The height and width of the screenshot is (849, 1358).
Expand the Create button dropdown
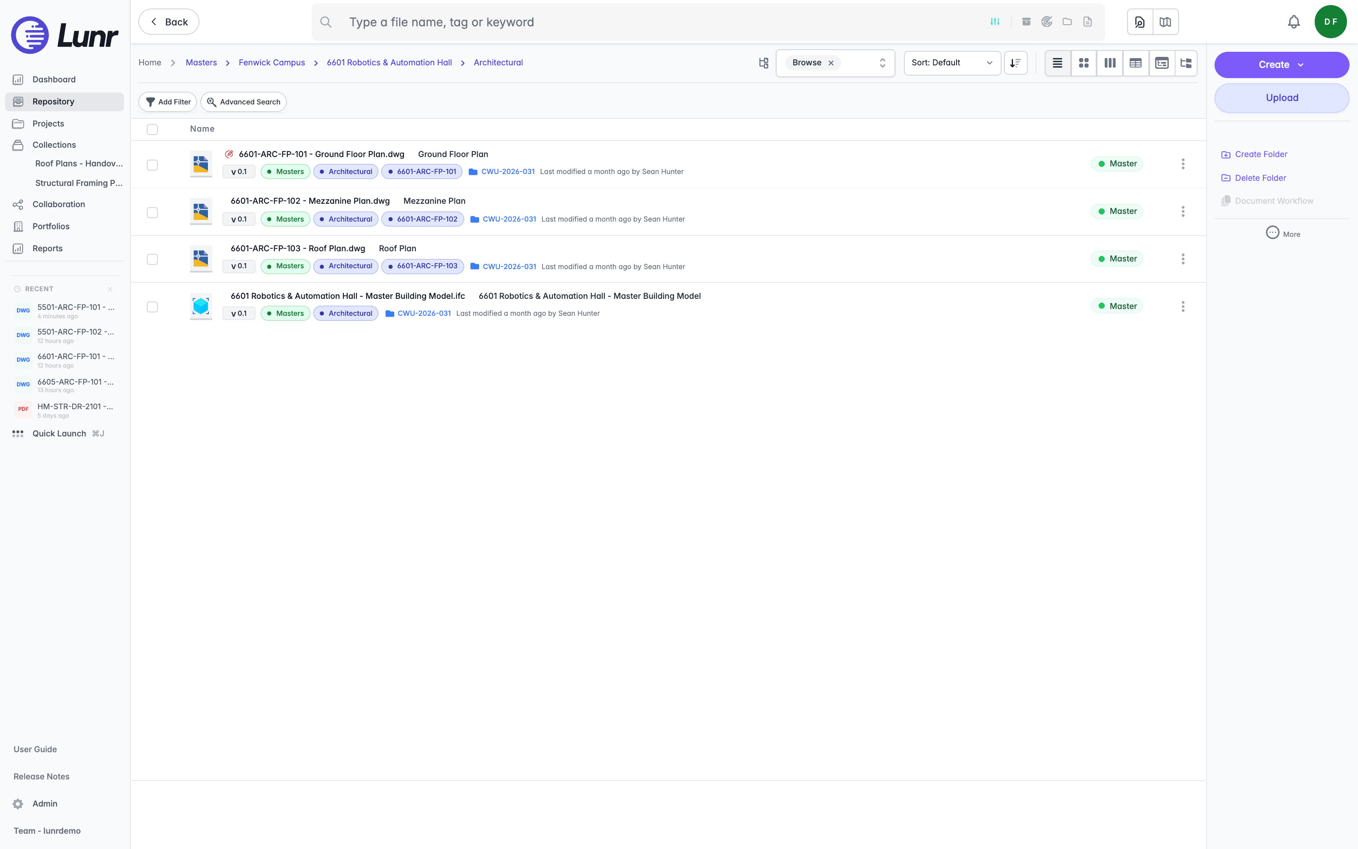(1301, 65)
